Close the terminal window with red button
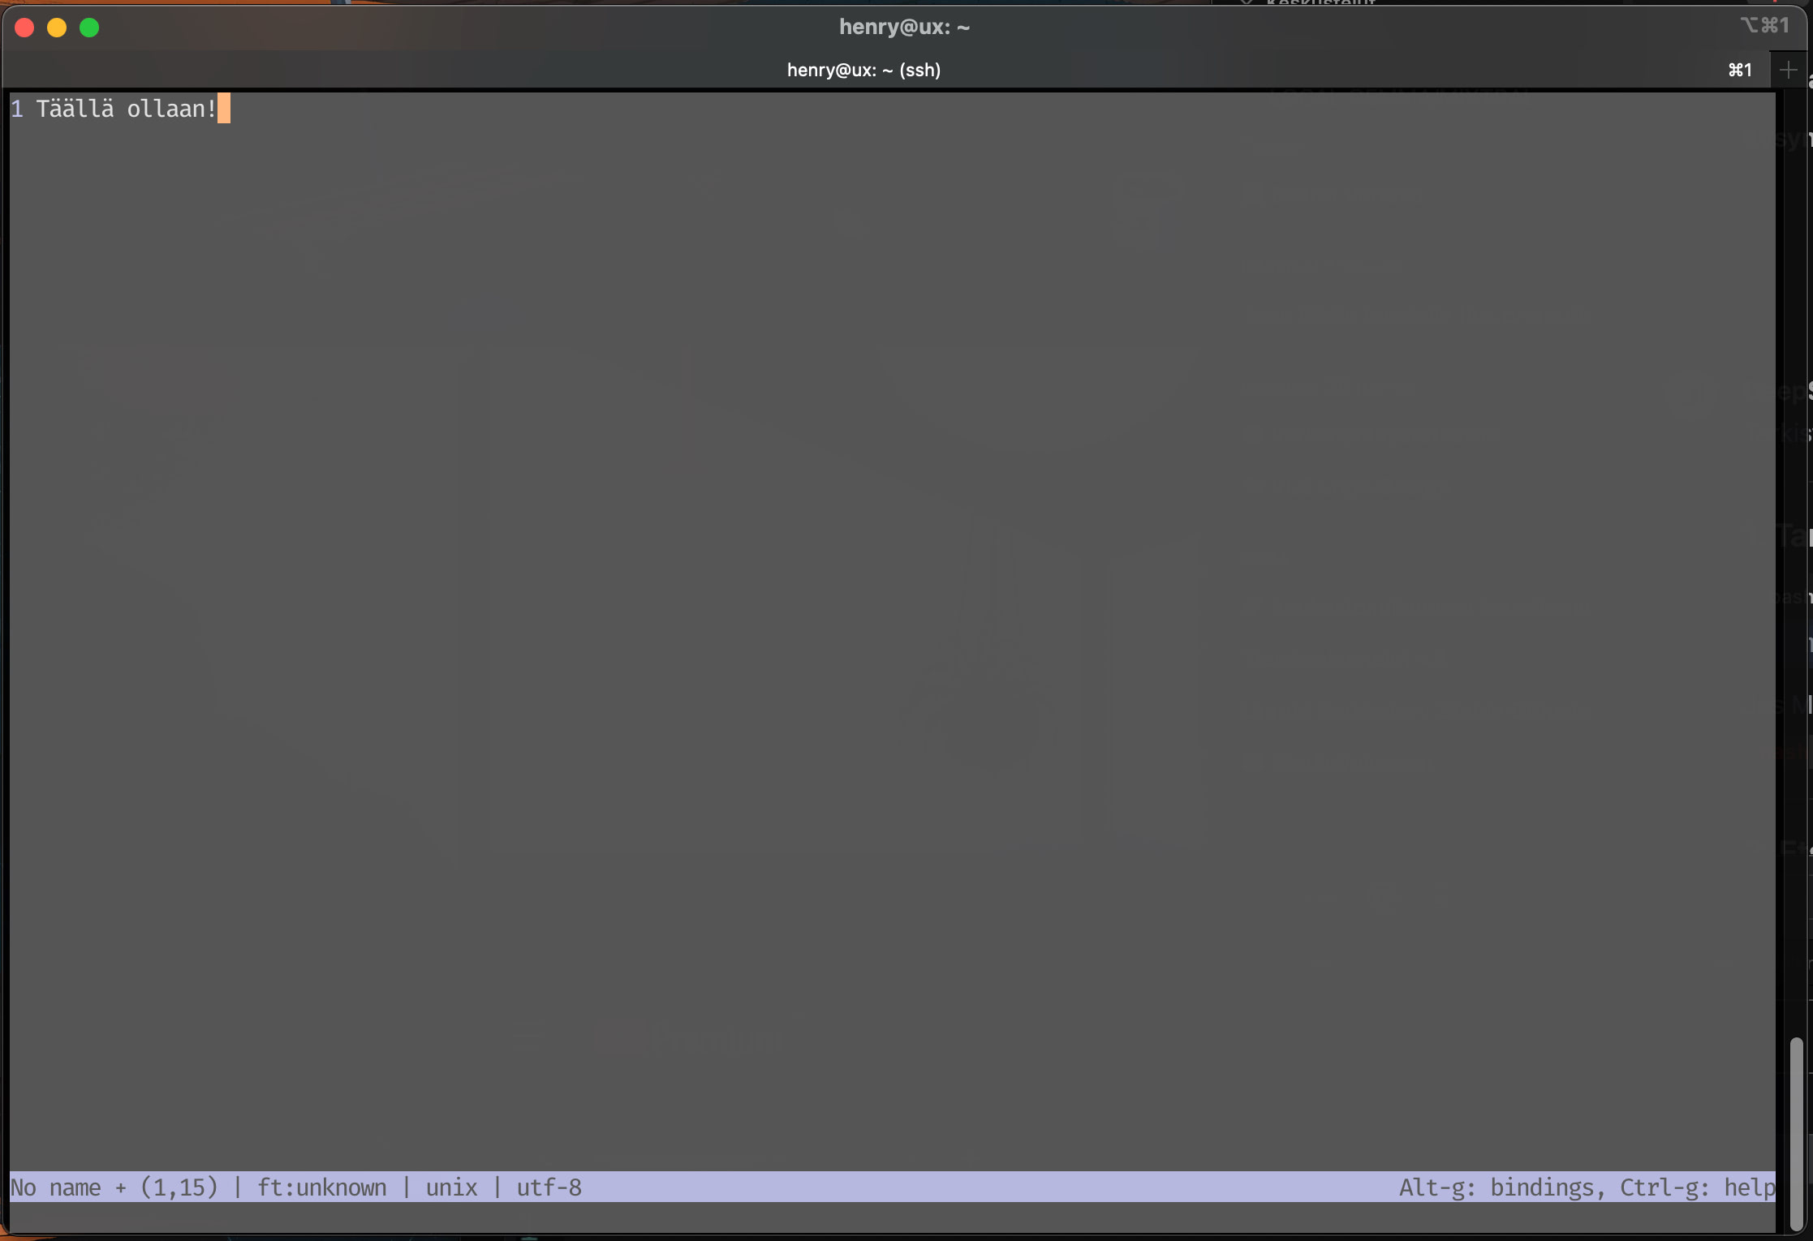1813x1241 pixels. (24, 28)
